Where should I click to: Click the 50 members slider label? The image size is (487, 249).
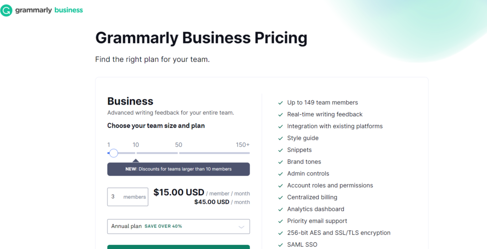point(178,145)
